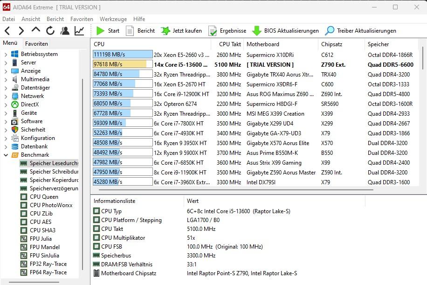Image resolution: width=427 pixels, height=285 pixels.
Task: Open Speicher Schreibdurchsatz benchmark
Action: [54, 172]
